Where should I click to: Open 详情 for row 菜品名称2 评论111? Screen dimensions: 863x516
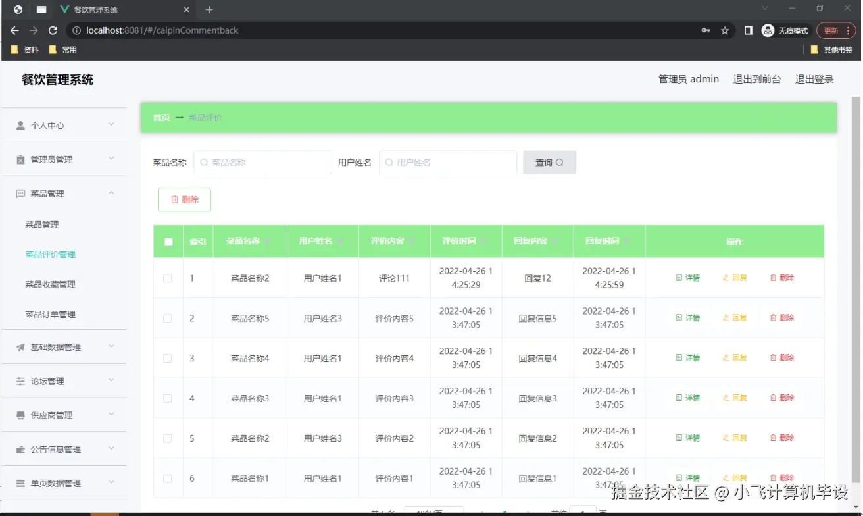[x=688, y=278]
